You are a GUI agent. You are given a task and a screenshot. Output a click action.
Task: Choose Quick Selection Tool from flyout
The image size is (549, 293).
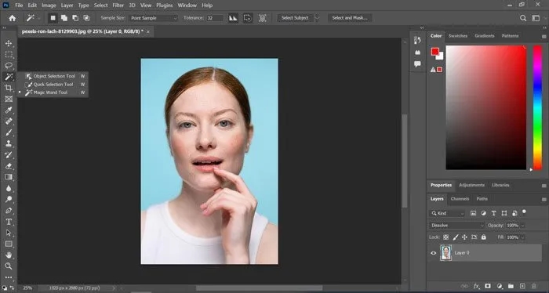tap(53, 85)
